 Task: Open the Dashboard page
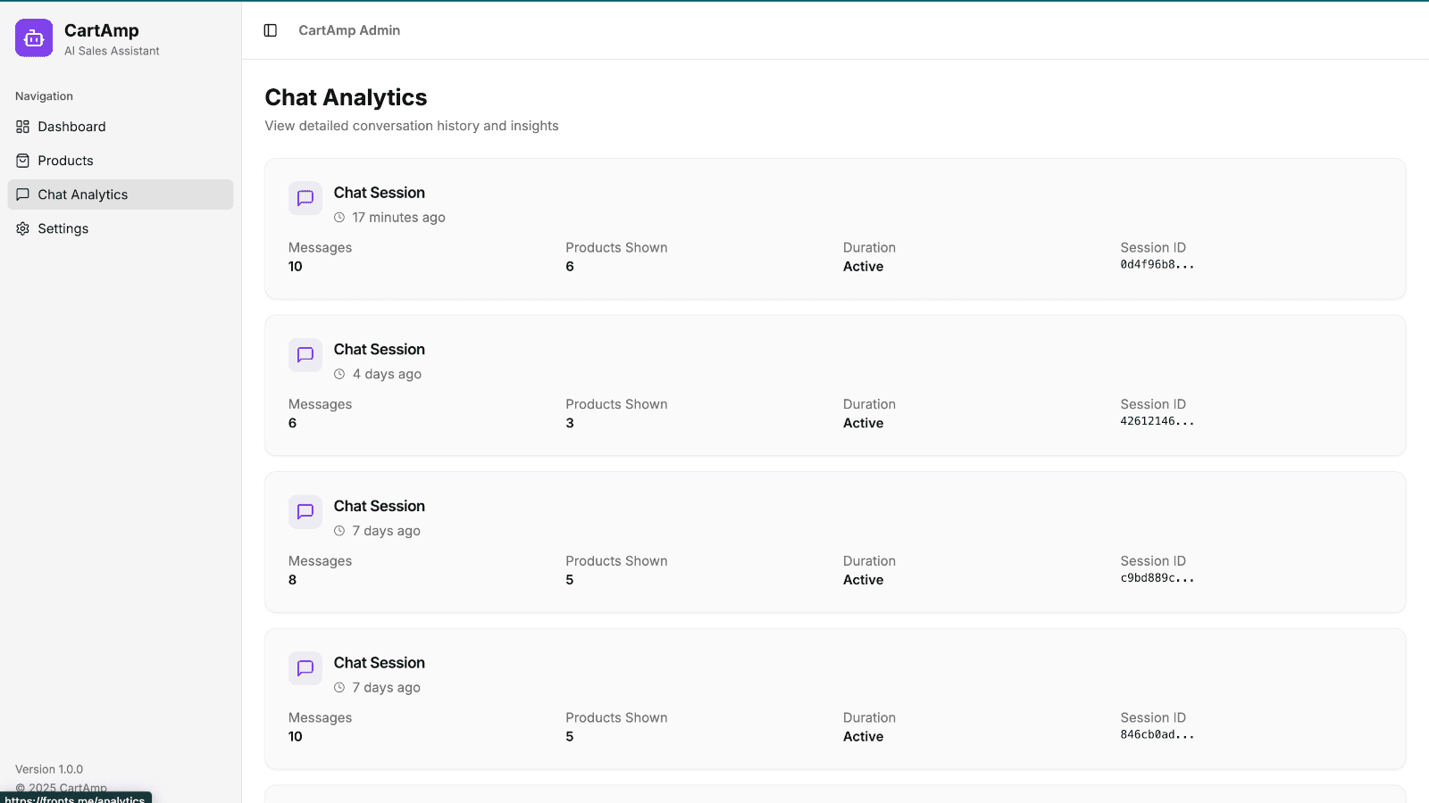point(71,127)
